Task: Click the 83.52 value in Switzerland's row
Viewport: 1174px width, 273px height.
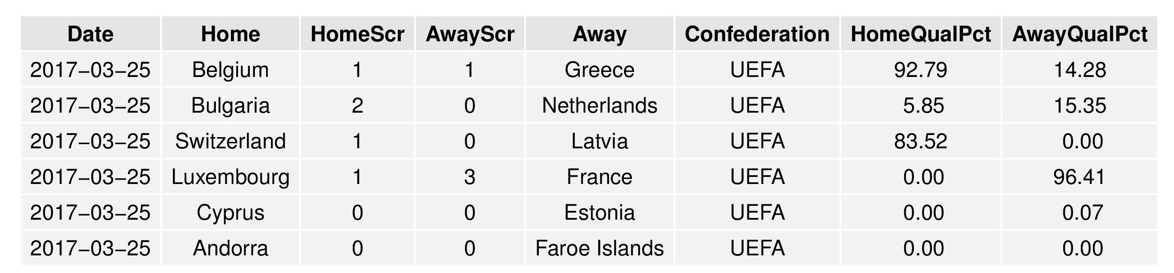Action: pos(921,141)
